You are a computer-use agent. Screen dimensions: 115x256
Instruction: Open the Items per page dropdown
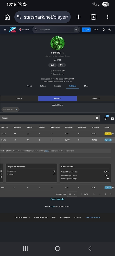point(72,194)
